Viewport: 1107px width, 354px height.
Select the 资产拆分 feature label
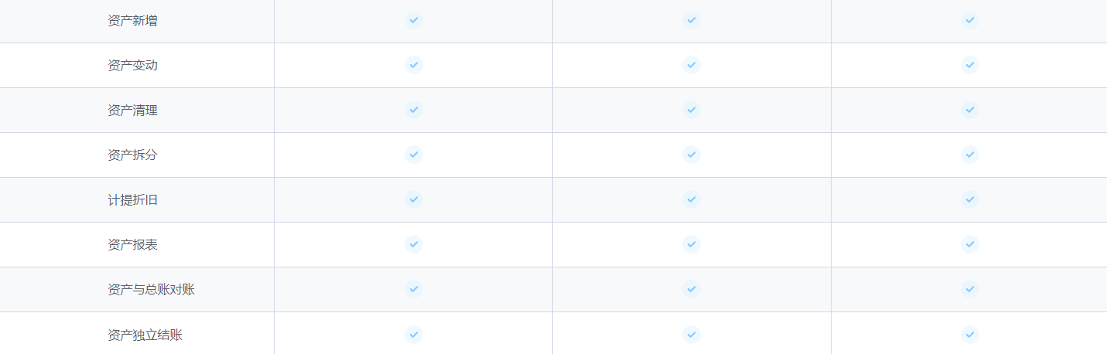click(132, 155)
